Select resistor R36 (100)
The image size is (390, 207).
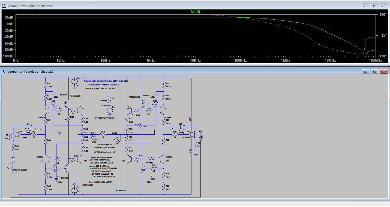[13, 147]
